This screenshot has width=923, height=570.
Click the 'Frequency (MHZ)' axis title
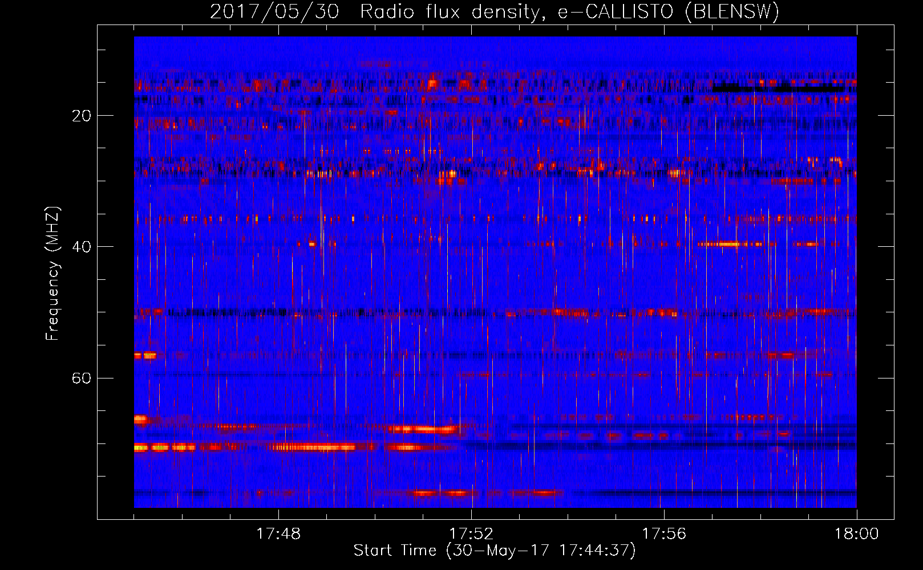(x=53, y=274)
